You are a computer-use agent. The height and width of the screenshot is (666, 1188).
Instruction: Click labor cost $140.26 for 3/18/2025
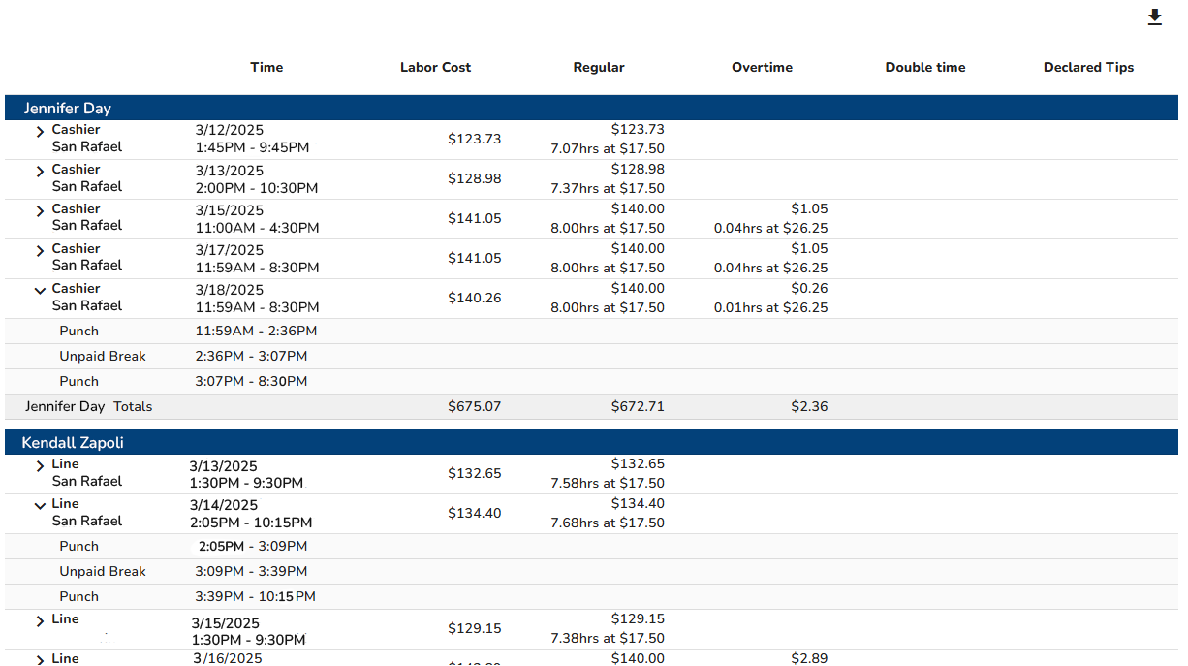tap(475, 298)
